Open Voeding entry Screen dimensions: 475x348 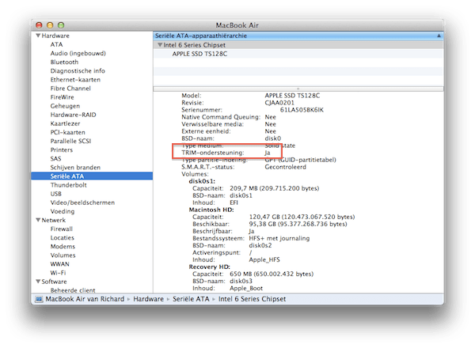tap(62, 211)
